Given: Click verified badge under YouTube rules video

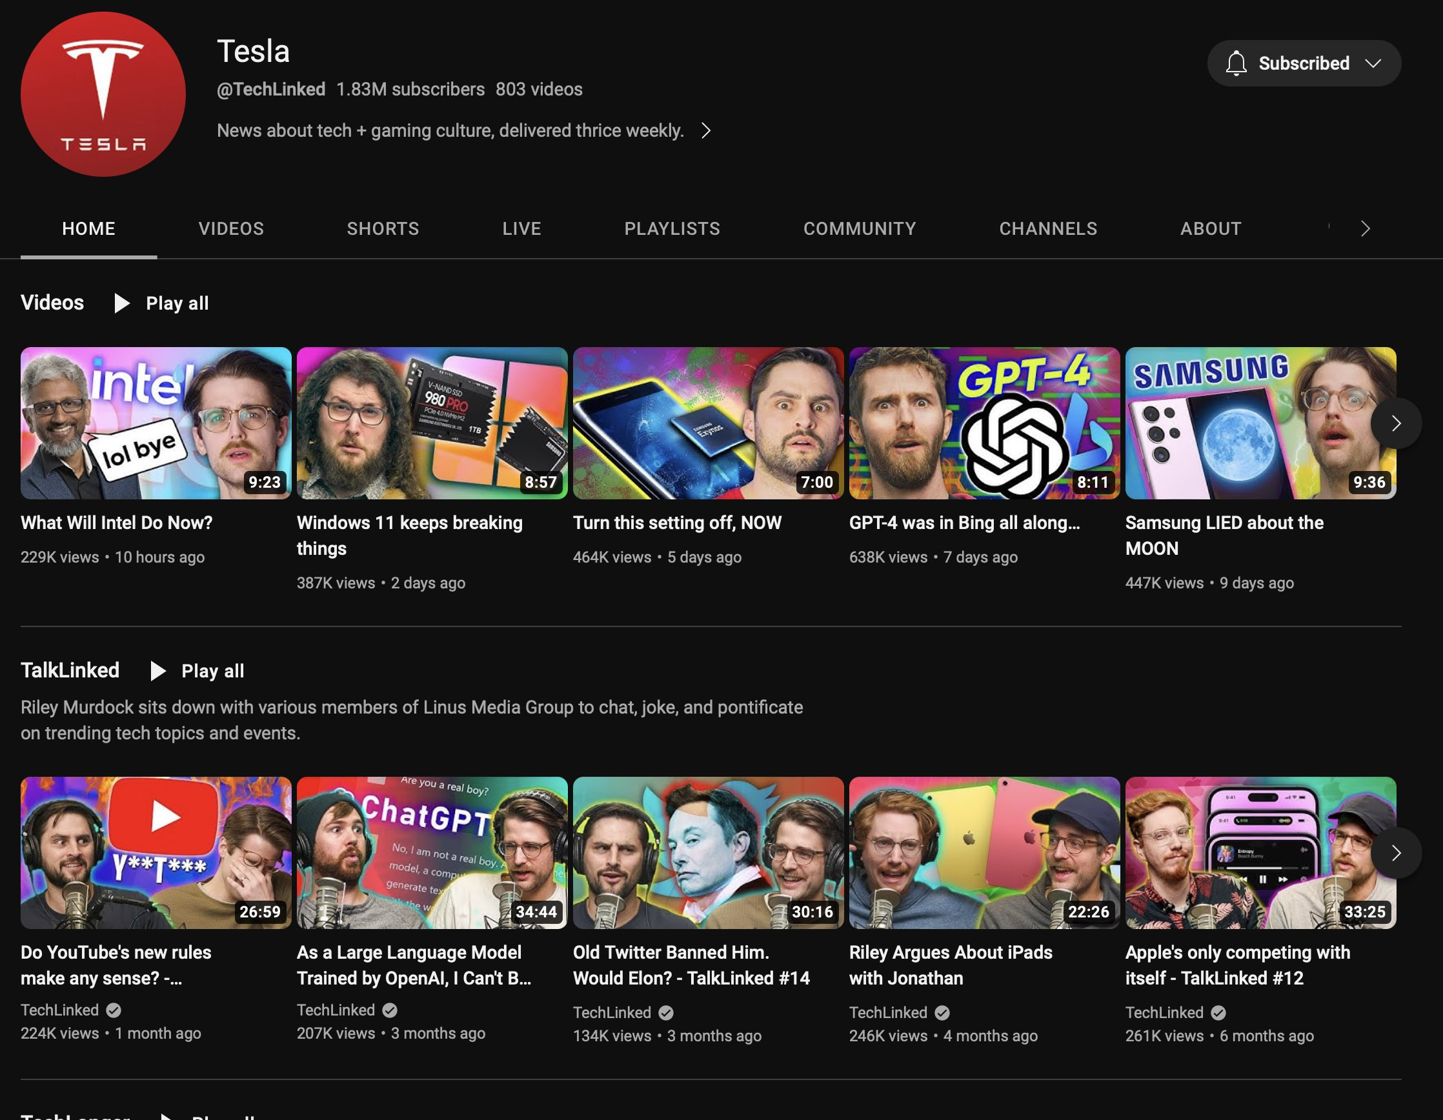Looking at the screenshot, I should [114, 1010].
